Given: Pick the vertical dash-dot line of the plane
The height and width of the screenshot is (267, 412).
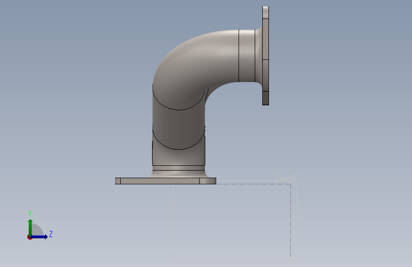Looking at the screenshot, I should pos(291,220).
